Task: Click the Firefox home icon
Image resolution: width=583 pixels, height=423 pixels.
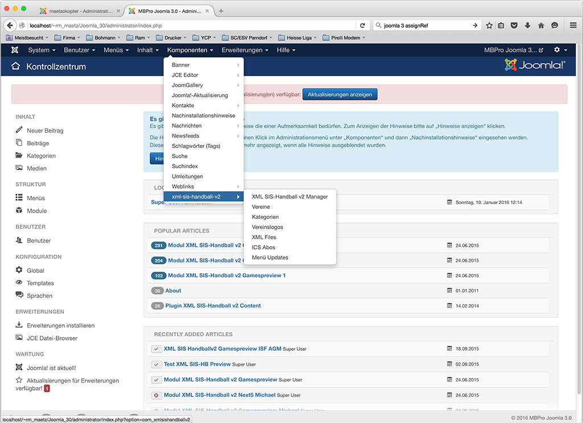Action: click(x=541, y=25)
